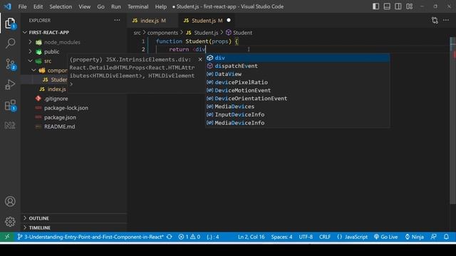
Task: Toggle secondary side bar layout icon
Action: [x=398, y=6]
